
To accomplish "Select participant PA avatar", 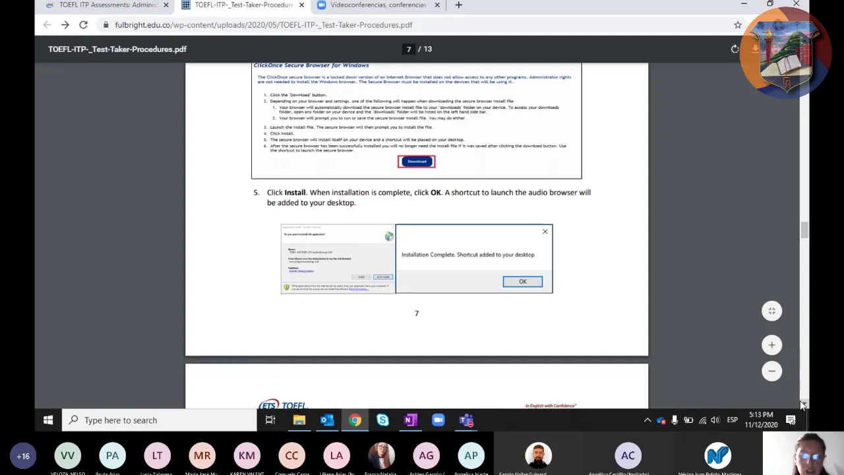I will pyautogui.click(x=112, y=456).
